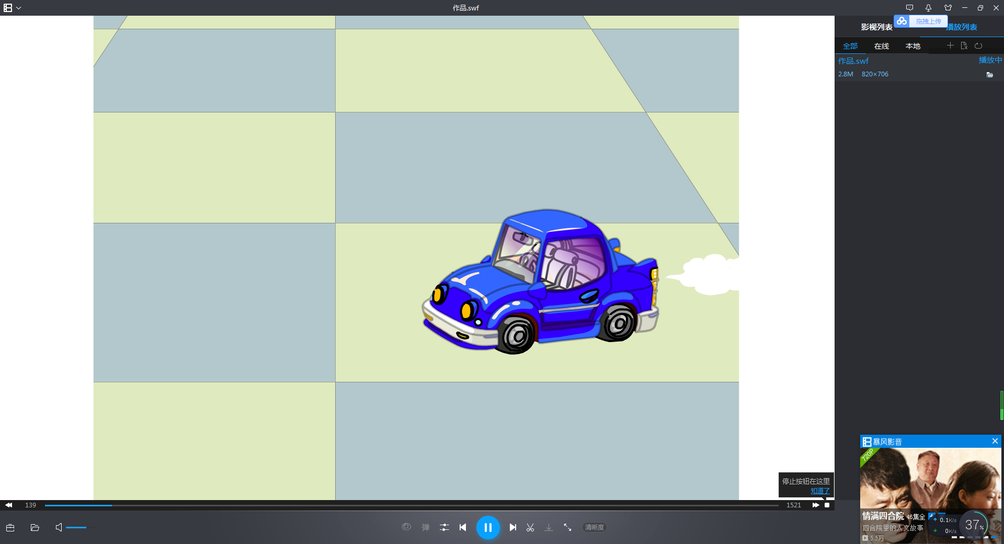This screenshot has width=1004, height=544.
Task: Open file location folder icon in playlist
Action: [x=990, y=75]
